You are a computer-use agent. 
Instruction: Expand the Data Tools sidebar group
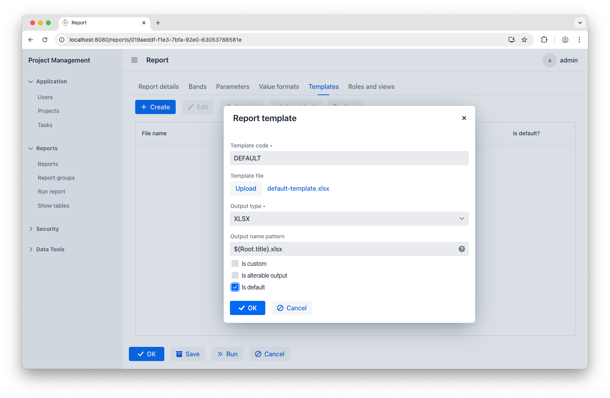(x=50, y=249)
